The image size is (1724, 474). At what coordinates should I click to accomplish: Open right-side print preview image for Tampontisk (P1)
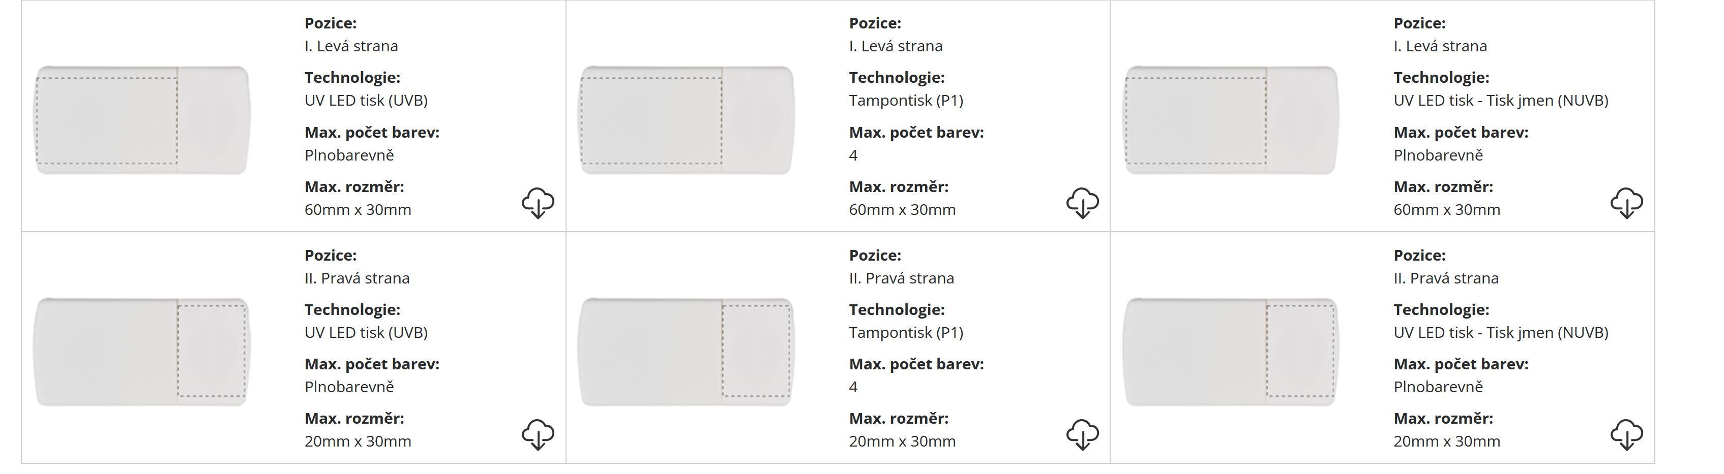tap(687, 352)
